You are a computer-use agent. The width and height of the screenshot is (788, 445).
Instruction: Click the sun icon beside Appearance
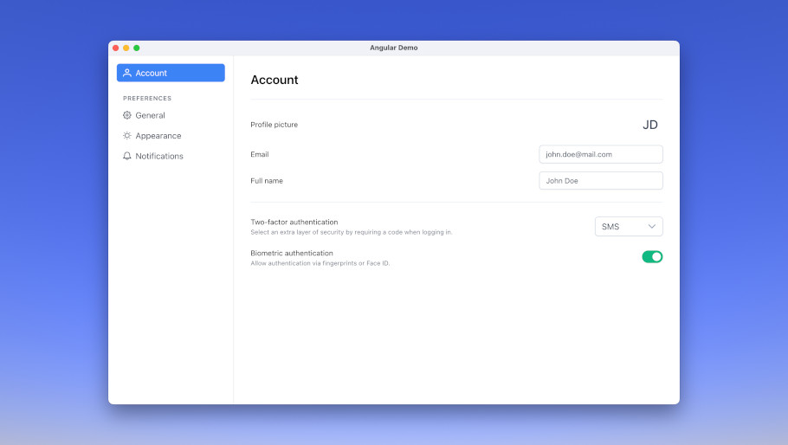127,136
